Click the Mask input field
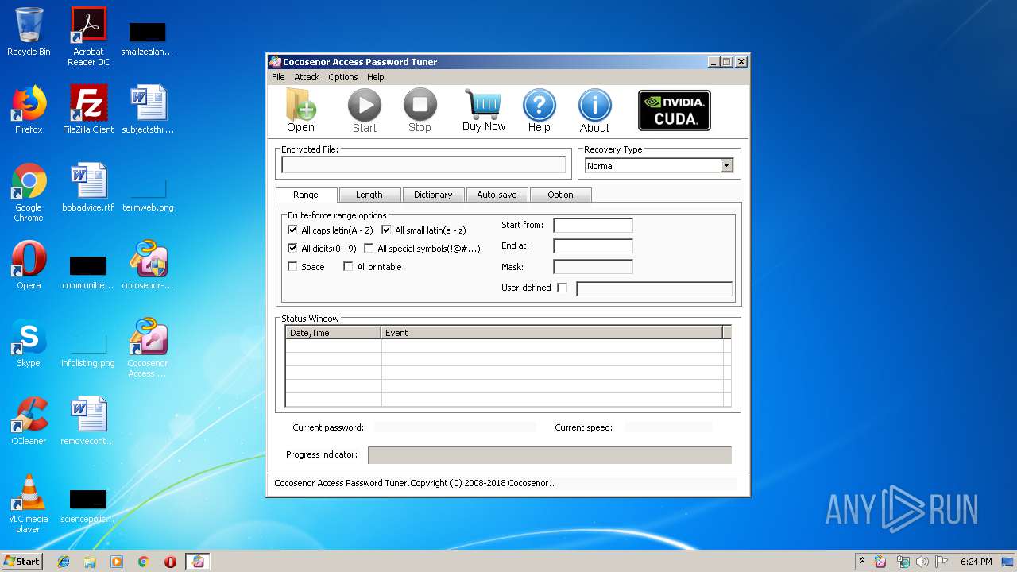Viewport: 1017px width, 572px height. tap(593, 267)
